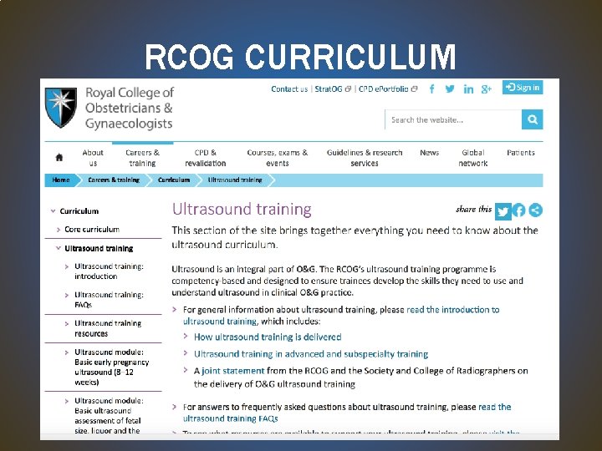Click Ultrasound training breadcrumb

pos(235,180)
